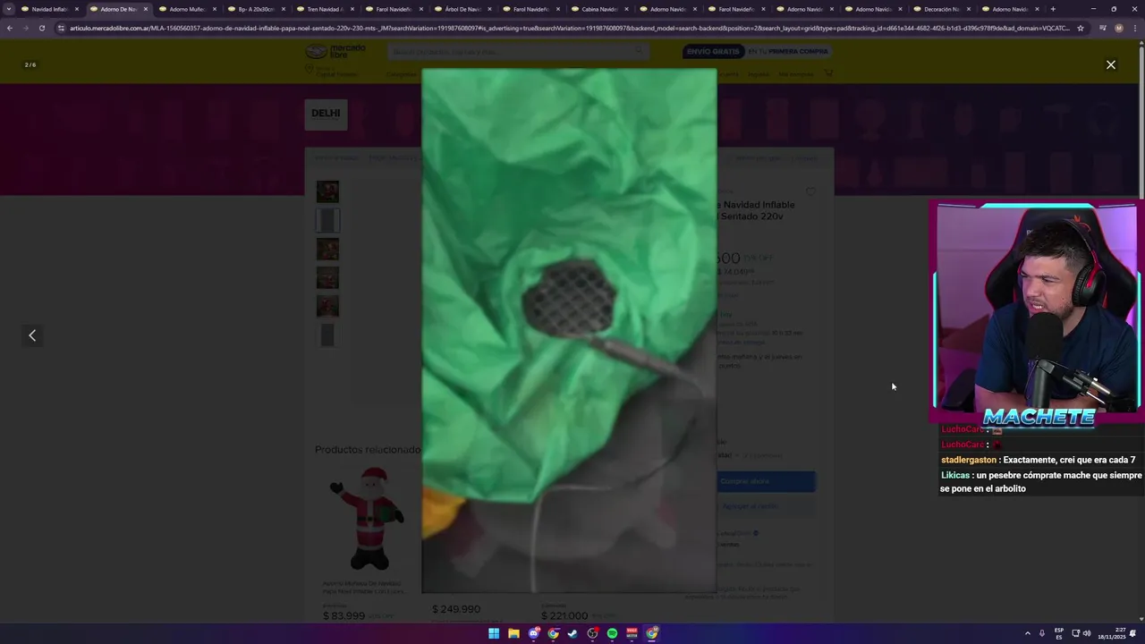The height and width of the screenshot is (644, 1145).
Task: Close the active Adorno De Navidad tab
Action: click(x=146, y=9)
